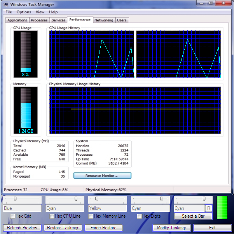Select the Performance tab
Viewport: 234px width, 234px height.
pos(80,20)
